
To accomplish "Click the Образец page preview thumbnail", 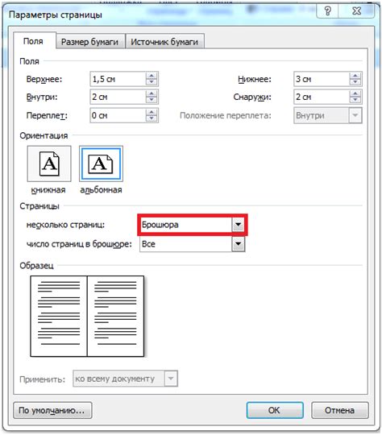I will [87, 316].
